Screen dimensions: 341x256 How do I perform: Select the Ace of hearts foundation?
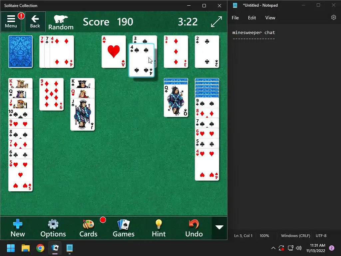[114, 52]
